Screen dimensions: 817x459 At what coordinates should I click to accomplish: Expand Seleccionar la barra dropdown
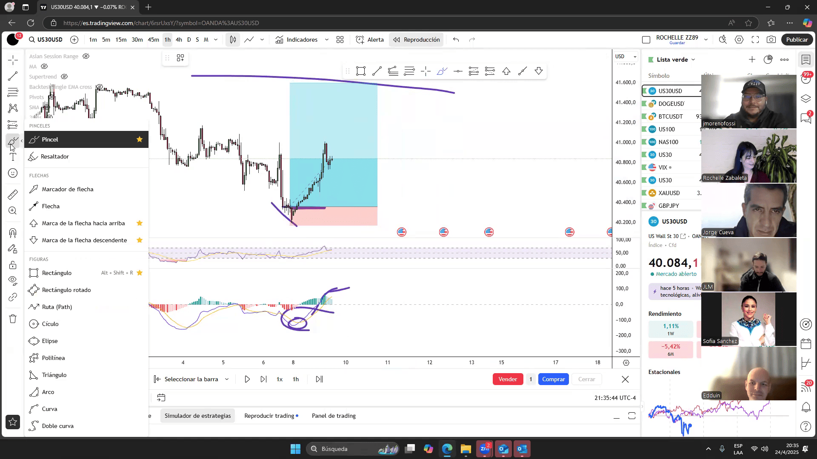(x=227, y=379)
